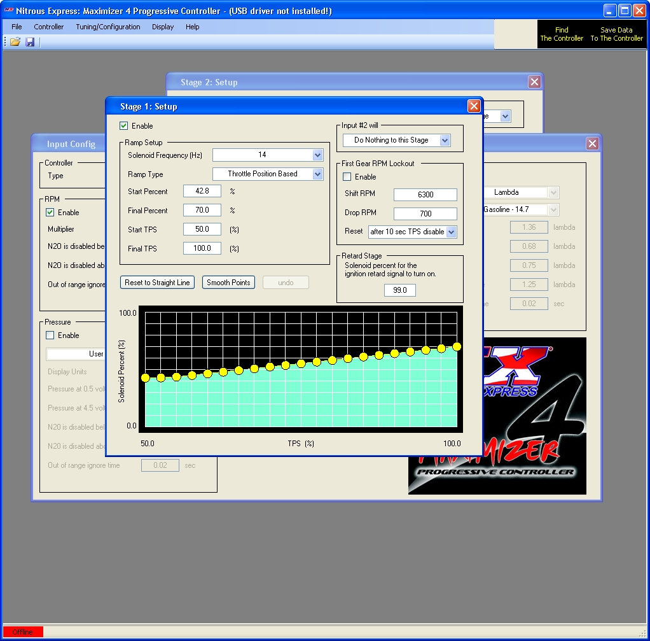
Task: Open the Stage 2 Setup dropdown arrow
Action: pos(505,116)
